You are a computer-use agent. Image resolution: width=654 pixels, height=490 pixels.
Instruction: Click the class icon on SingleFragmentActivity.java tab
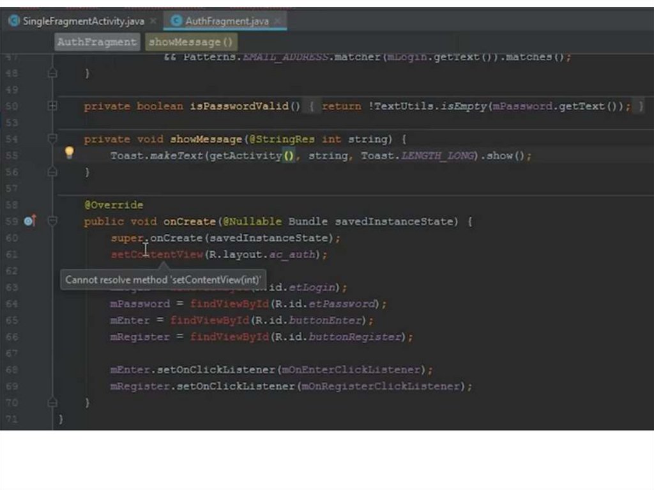coord(13,21)
